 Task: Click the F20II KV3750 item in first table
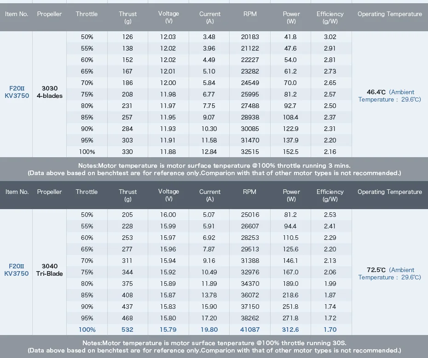click(17, 92)
